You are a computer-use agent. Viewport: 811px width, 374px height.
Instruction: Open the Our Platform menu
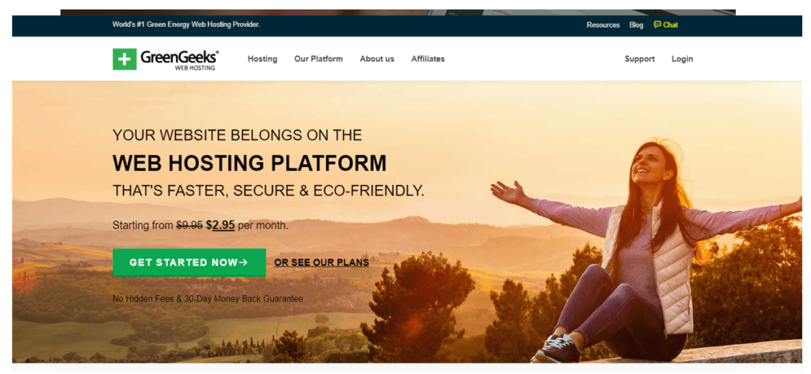click(x=318, y=59)
